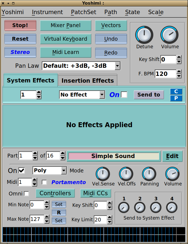Click the master Volume knob
Image resolution: width=188 pixels, height=244 pixels.
coord(170,35)
